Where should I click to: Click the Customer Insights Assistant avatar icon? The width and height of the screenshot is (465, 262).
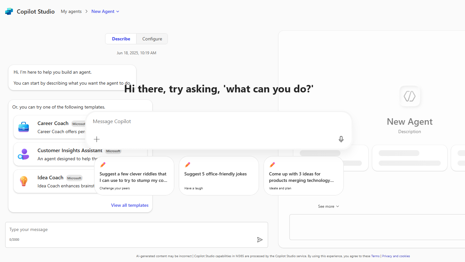click(23, 154)
